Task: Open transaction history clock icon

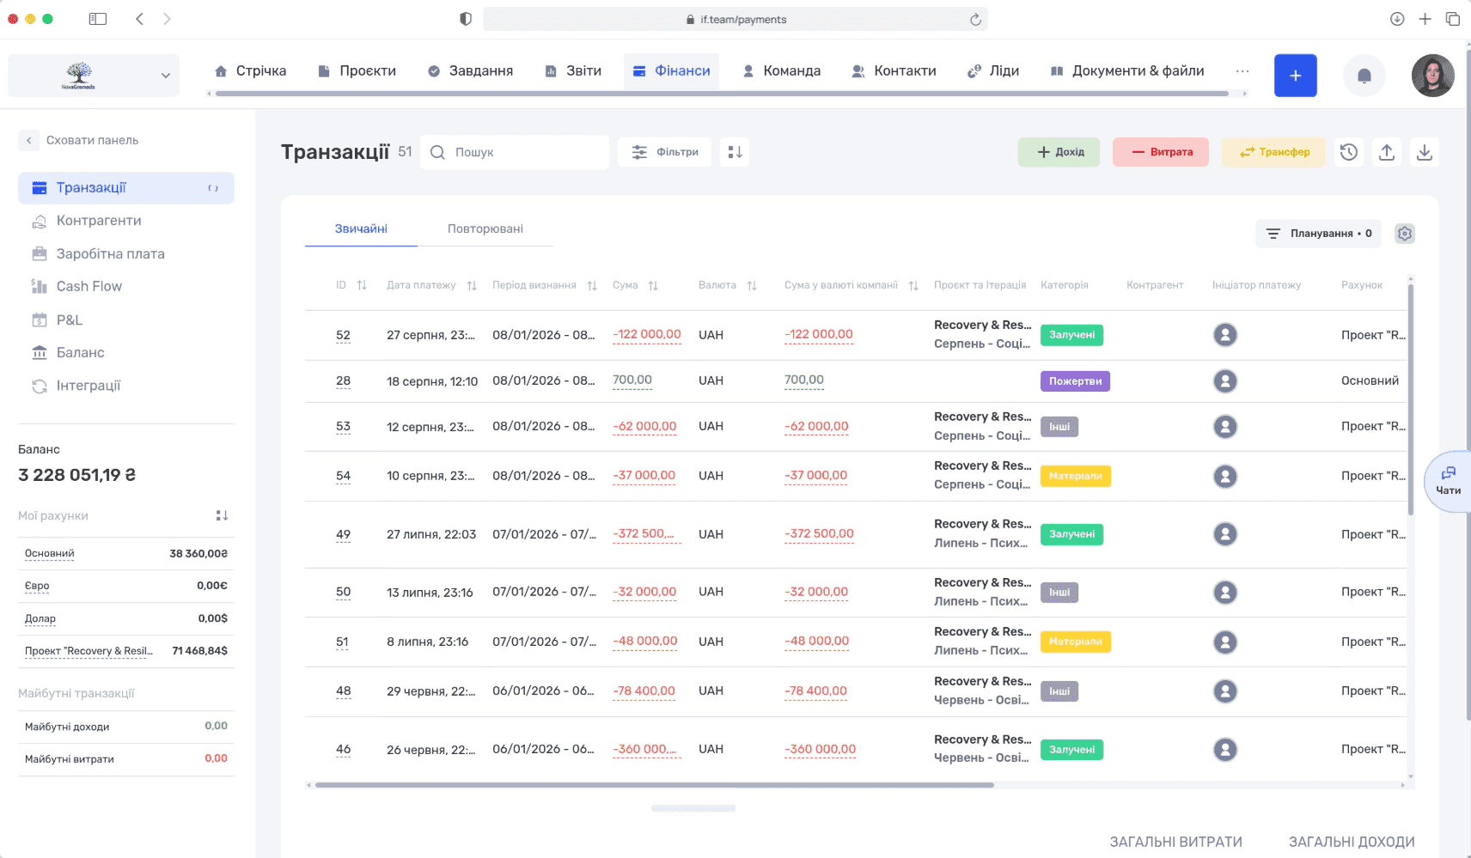Action: 1349,152
